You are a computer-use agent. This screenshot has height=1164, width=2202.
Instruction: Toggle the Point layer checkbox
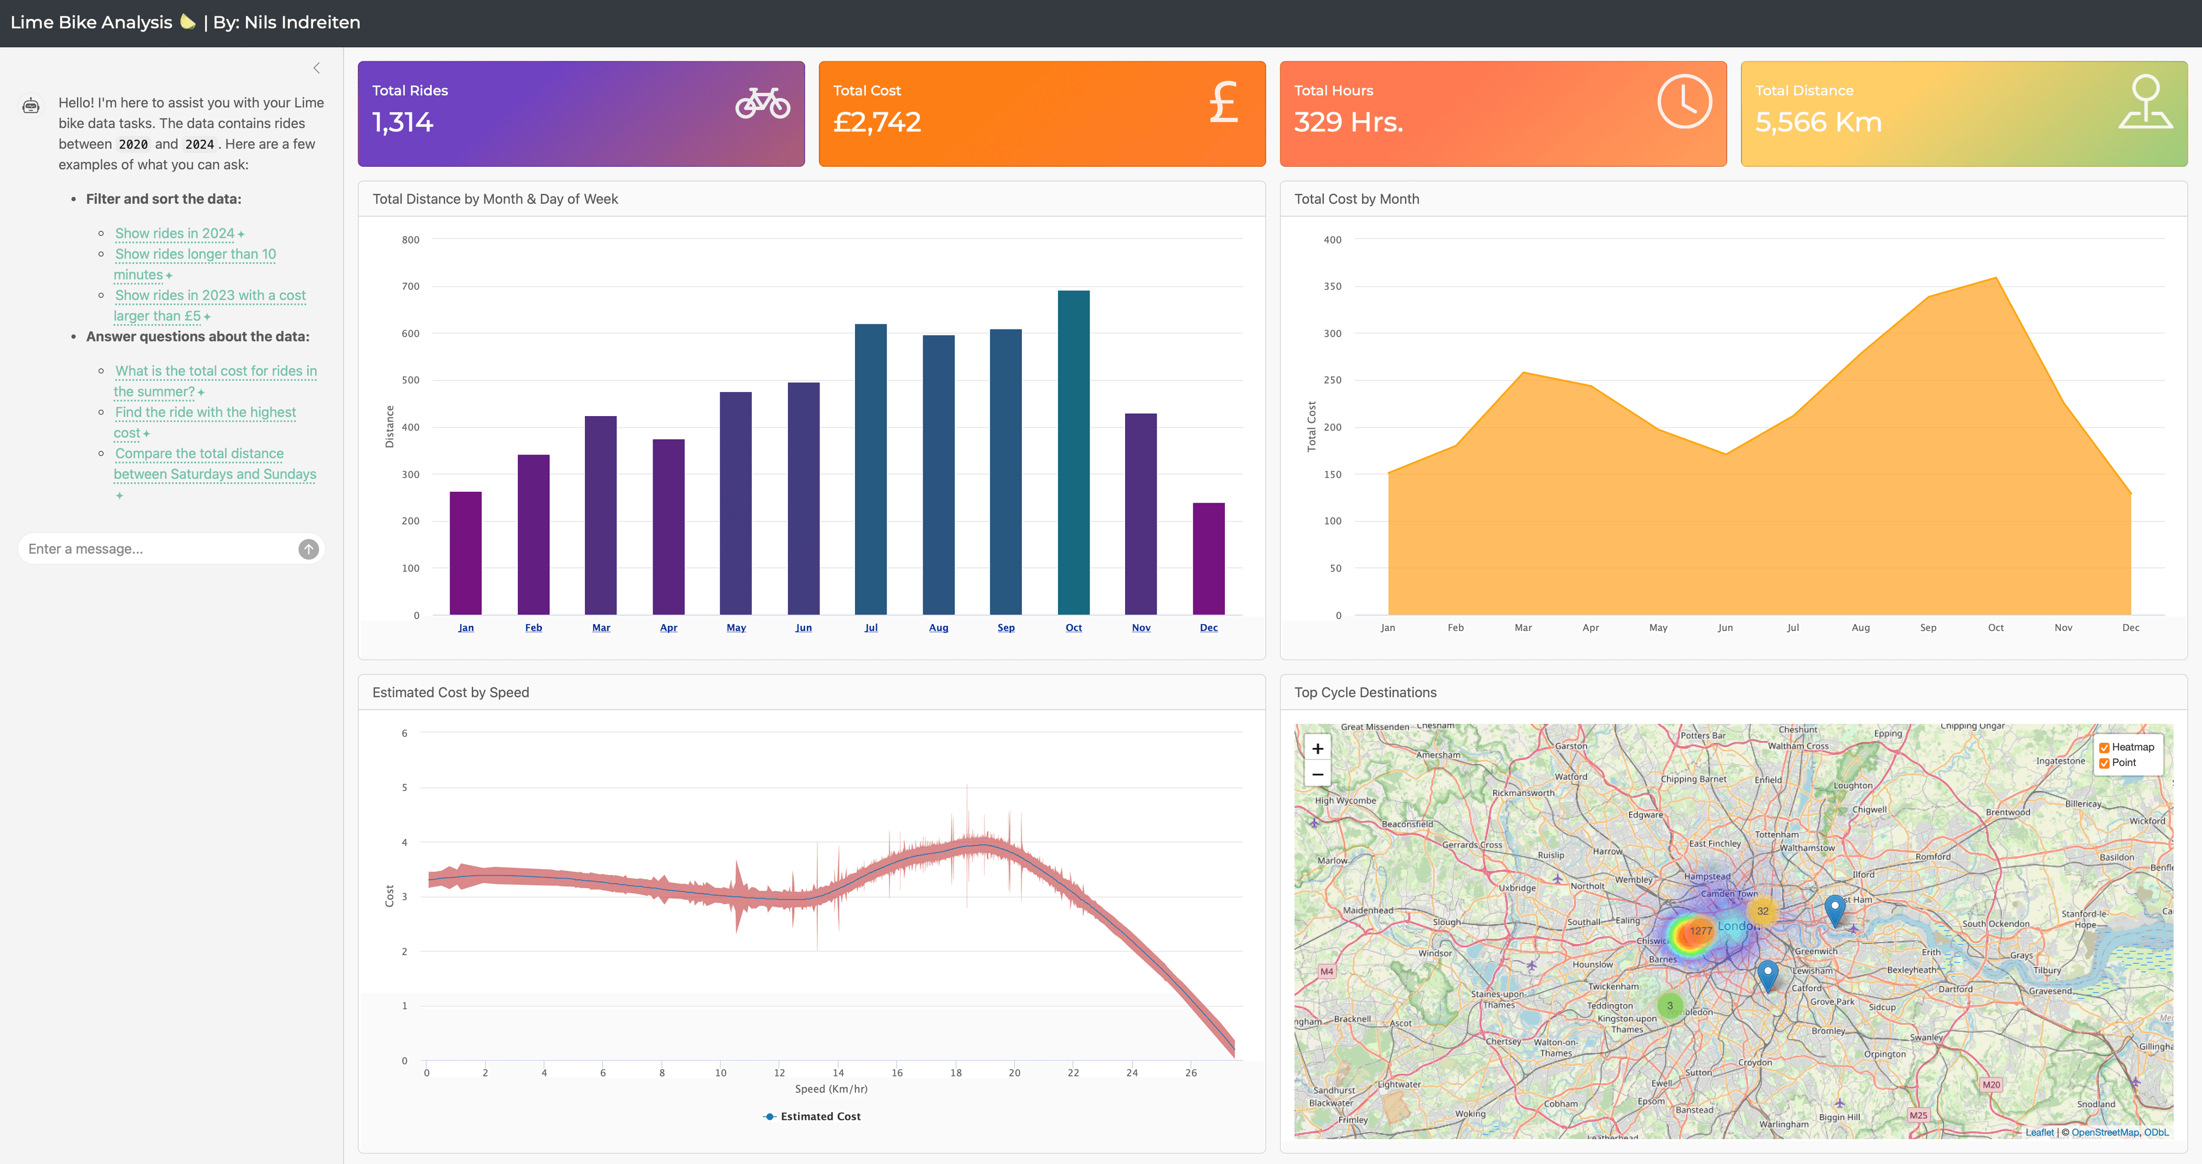pos(2104,763)
